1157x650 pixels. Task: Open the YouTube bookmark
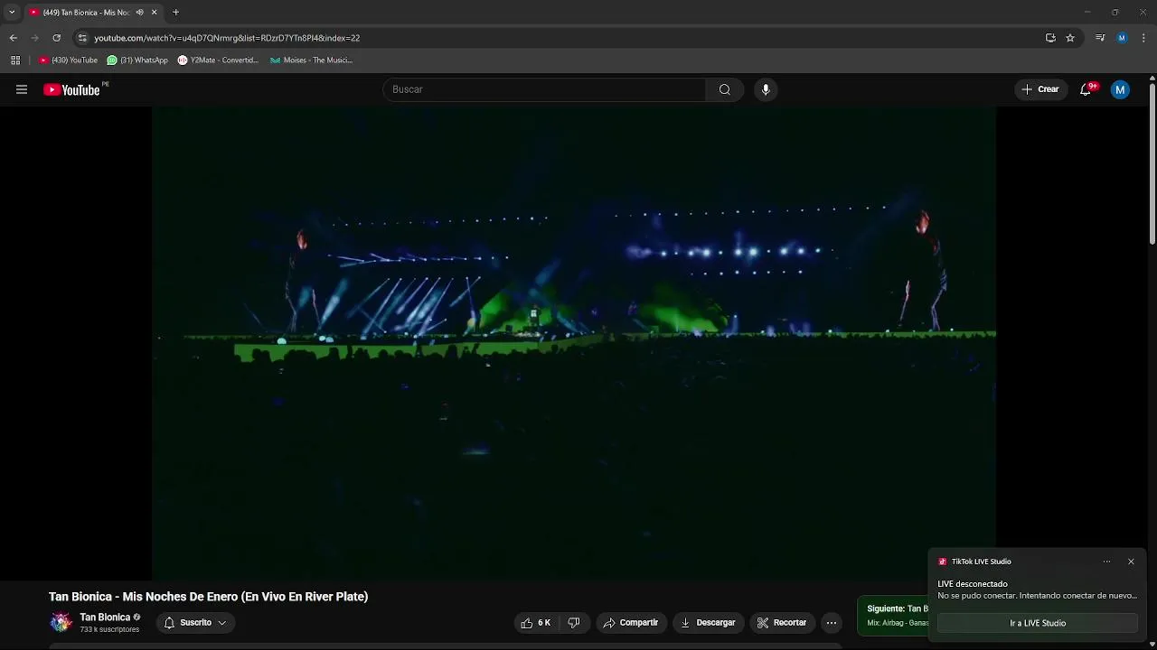tap(69, 60)
